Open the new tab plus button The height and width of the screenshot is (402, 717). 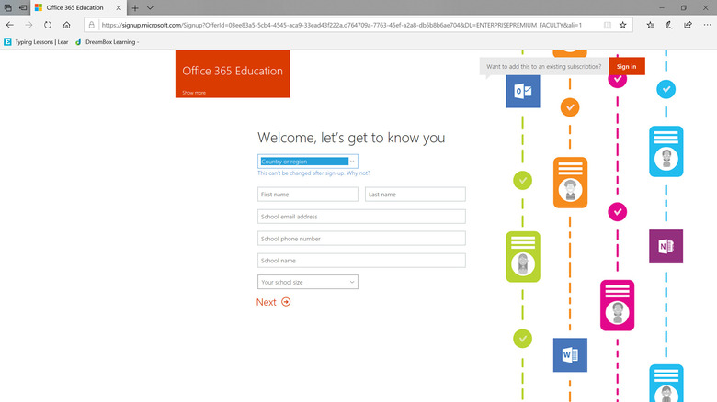[x=135, y=7]
